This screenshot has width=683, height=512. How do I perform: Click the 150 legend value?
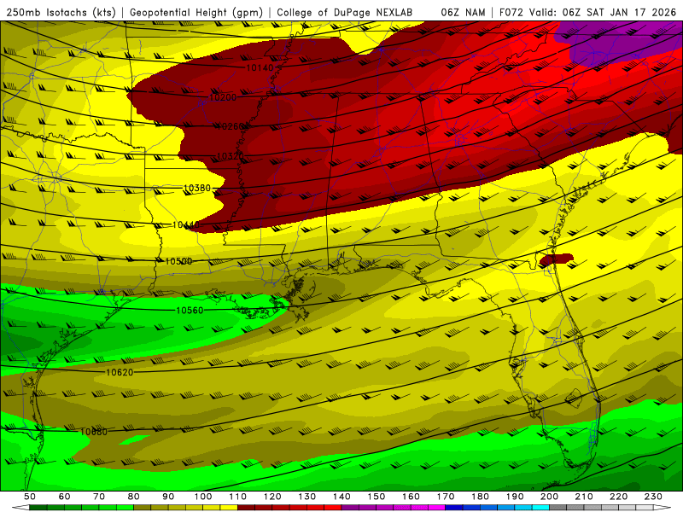click(377, 497)
